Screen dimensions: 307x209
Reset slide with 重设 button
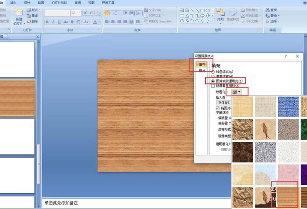pos(32,16)
